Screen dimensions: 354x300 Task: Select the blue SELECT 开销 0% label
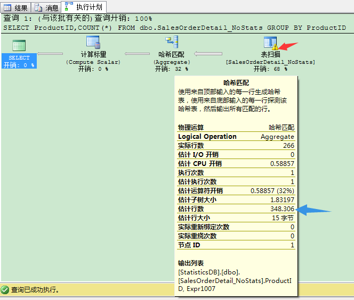tap(19, 61)
